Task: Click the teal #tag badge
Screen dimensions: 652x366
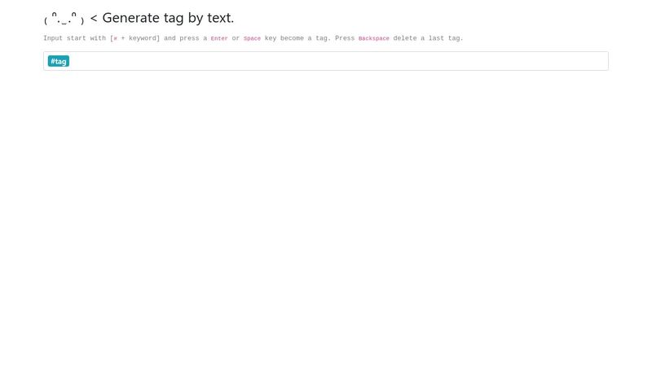Action: pos(58,61)
